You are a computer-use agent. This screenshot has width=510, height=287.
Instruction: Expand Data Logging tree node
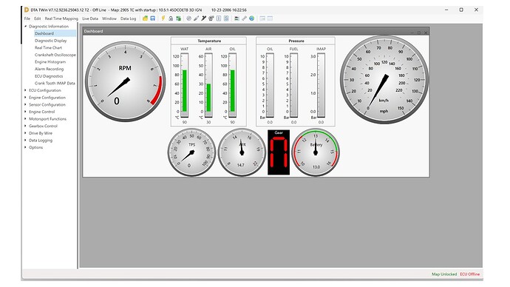click(x=26, y=141)
